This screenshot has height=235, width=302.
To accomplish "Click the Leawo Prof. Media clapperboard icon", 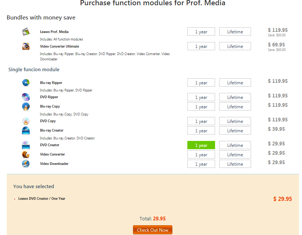I will pos(26,31).
